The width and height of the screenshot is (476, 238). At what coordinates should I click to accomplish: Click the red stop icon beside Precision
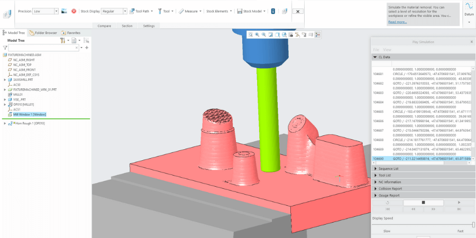[x=74, y=11]
